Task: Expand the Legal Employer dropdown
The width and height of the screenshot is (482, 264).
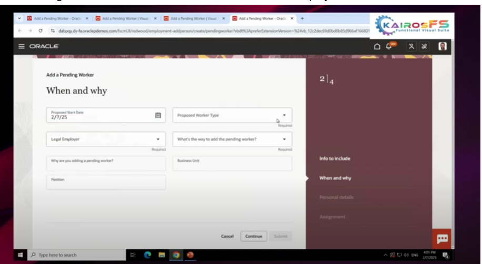Action: click(x=158, y=139)
